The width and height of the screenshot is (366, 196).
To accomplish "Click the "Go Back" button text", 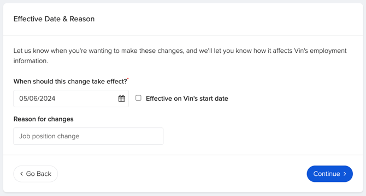I will pyautogui.click(x=39, y=174).
